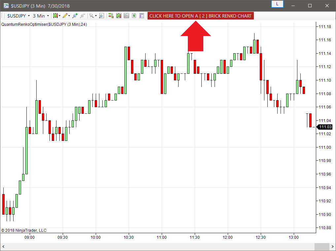Click the 12:30 time axis label

260,237
